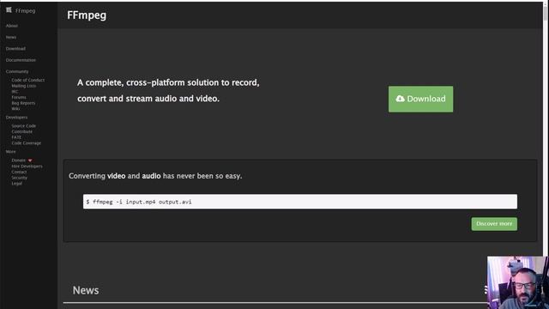Open the Contact link
The width and height of the screenshot is (549, 309).
tap(19, 172)
